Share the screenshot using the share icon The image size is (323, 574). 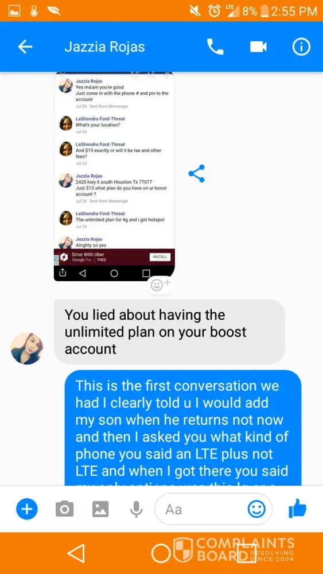coord(197,173)
